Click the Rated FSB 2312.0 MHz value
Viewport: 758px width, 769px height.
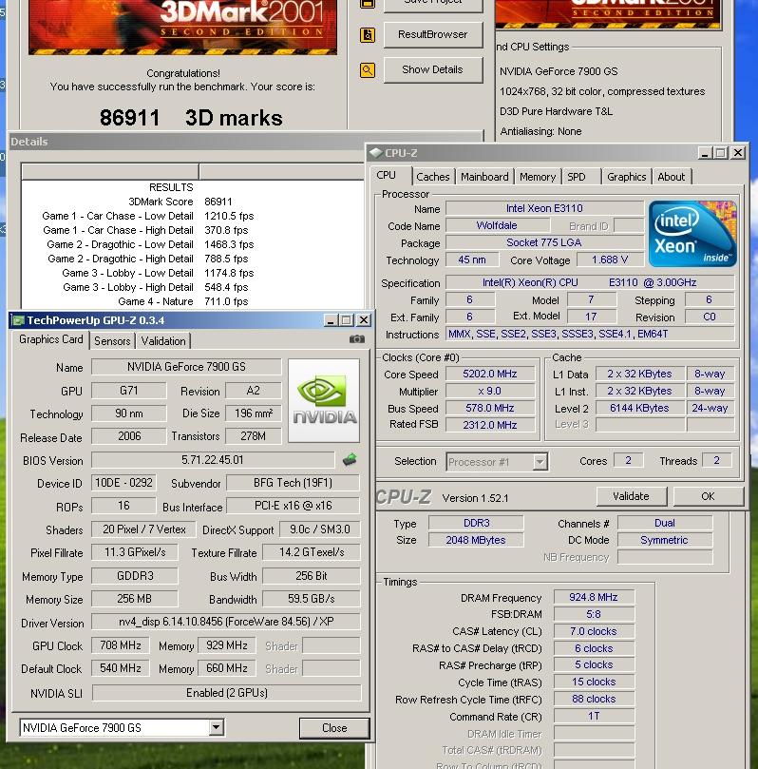[x=490, y=425]
